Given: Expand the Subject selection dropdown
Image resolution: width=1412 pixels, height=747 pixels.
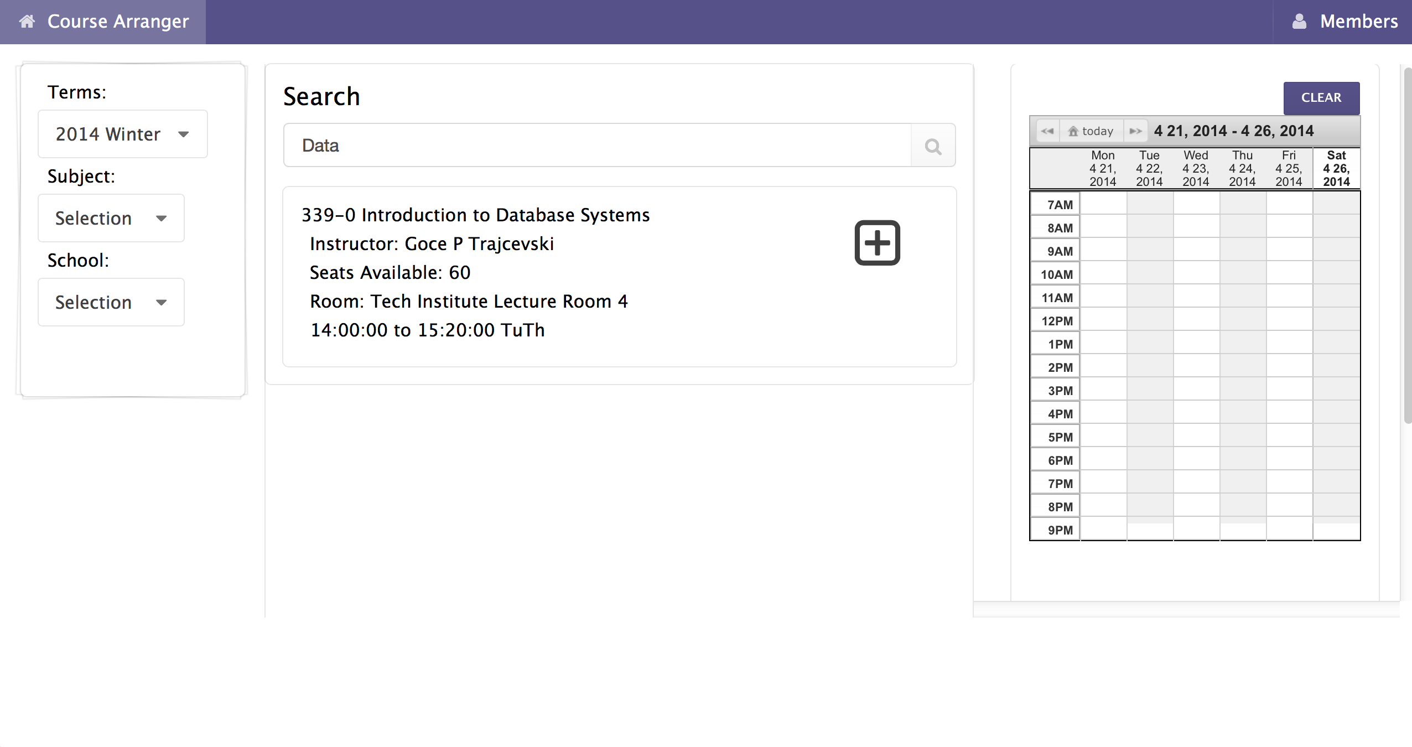Looking at the screenshot, I should [x=111, y=218].
